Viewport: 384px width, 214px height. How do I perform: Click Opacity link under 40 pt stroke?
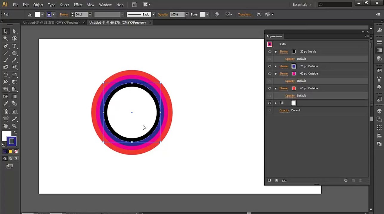(290, 81)
